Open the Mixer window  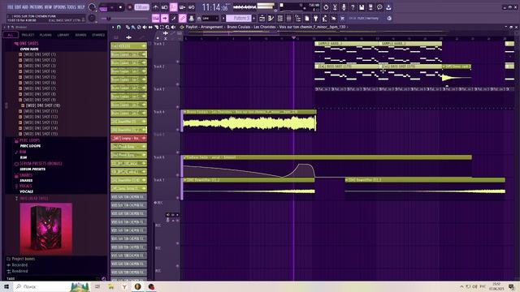(289, 18)
